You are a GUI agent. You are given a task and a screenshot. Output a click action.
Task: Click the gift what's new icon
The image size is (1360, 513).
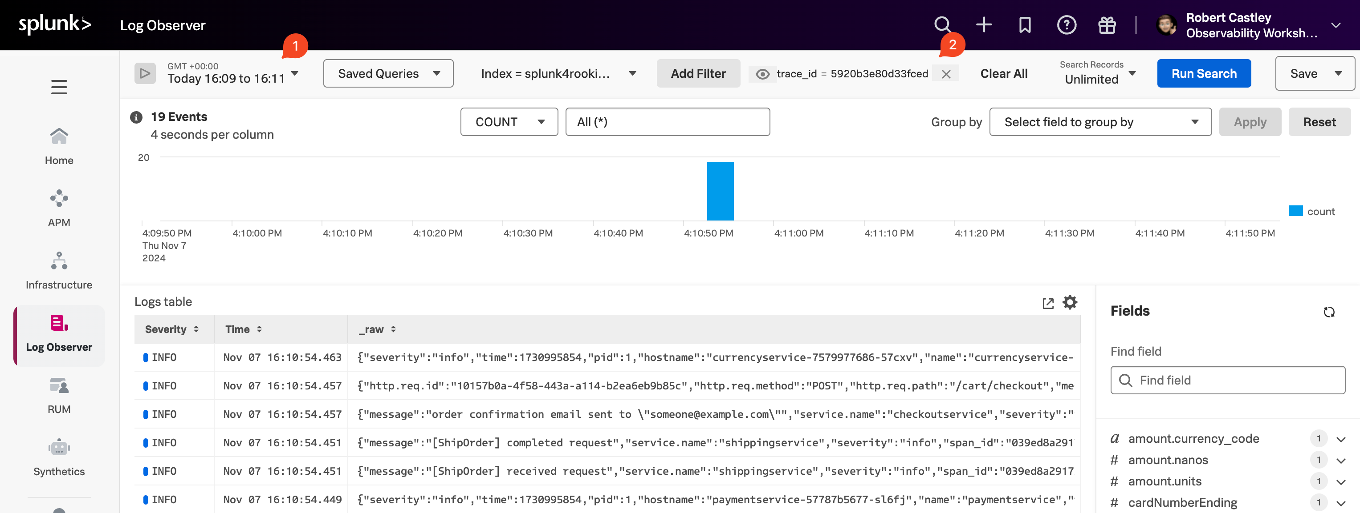[x=1107, y=25]
